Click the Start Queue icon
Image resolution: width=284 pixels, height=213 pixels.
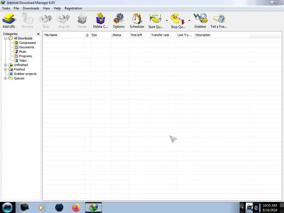(x=156, y=21)
